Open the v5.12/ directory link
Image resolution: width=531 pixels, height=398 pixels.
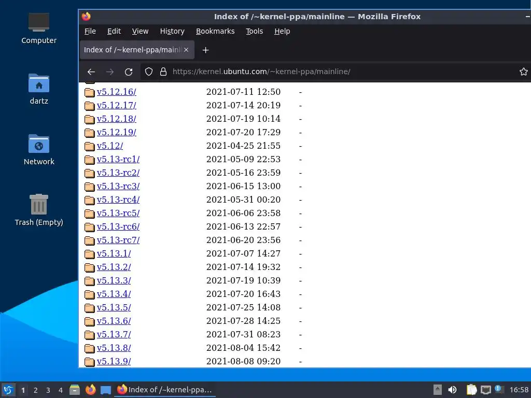(x=110, y=146)
